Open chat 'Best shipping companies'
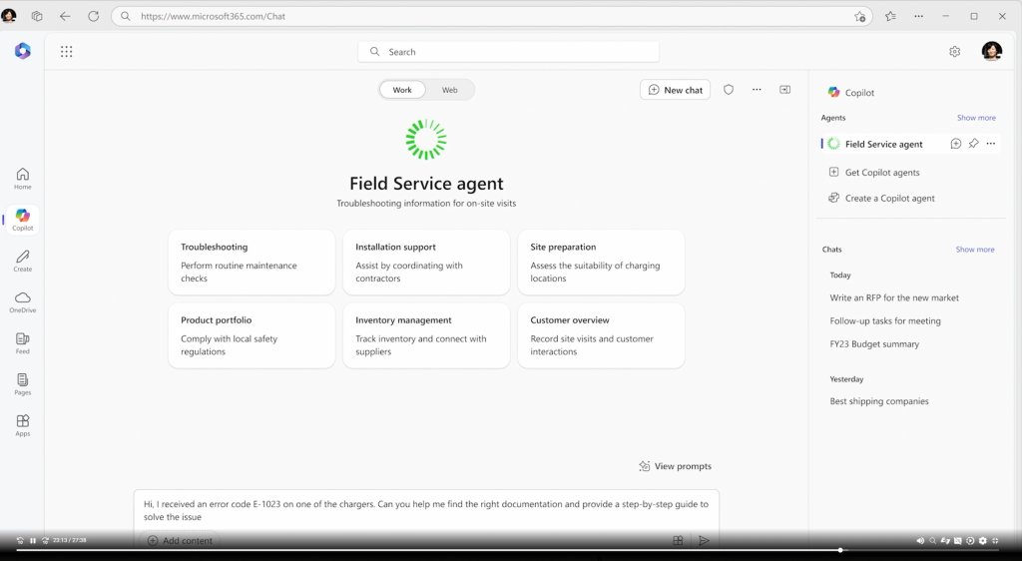Image resolution: width=1022 pixels, height=561 pixels. (879, 401)
